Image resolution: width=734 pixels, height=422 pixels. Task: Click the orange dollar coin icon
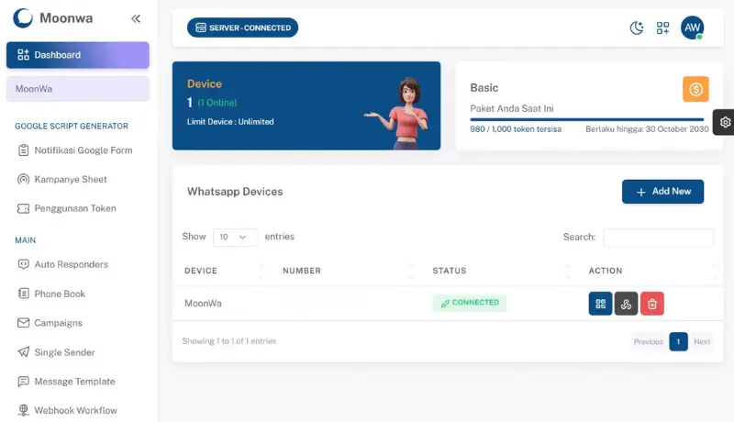tap(695, 89)
